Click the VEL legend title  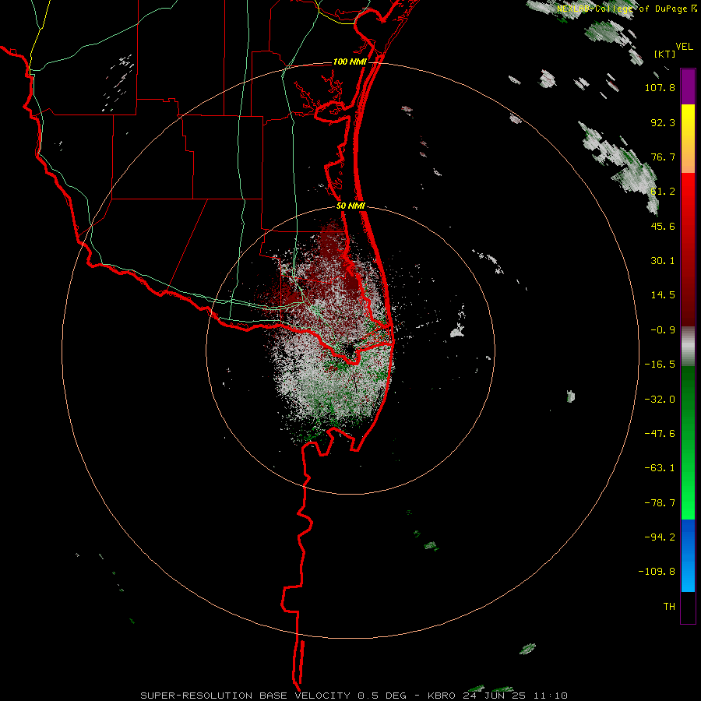[684, 46]
